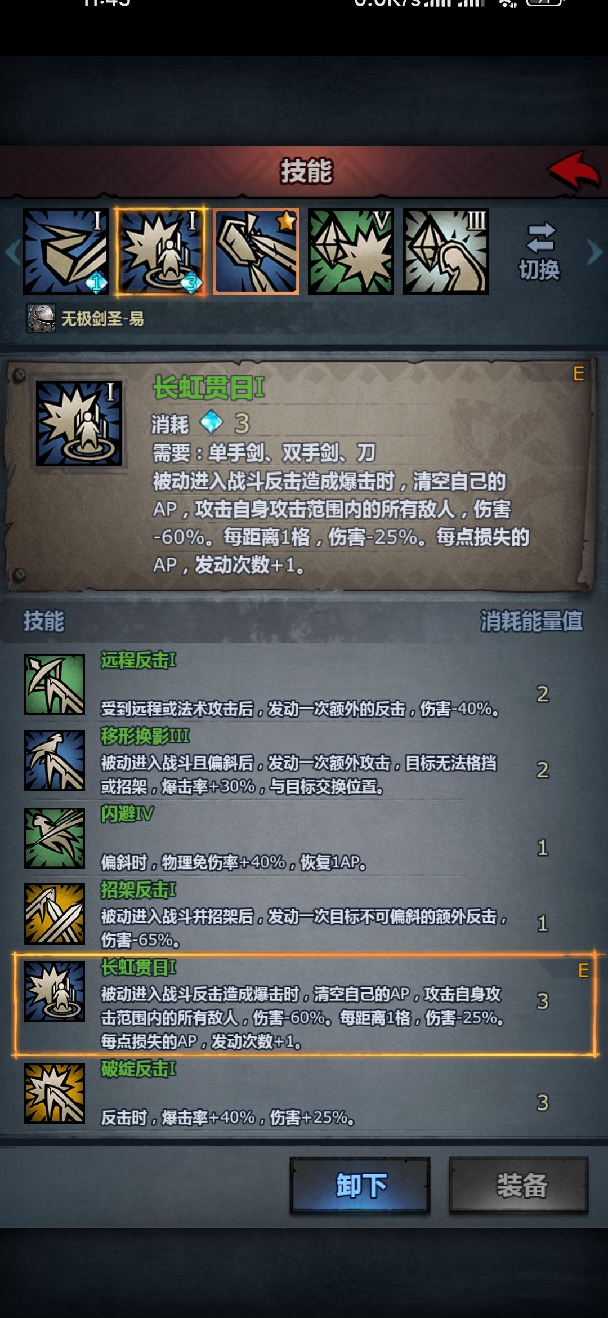Viewport: 608px width, 1318px height.
Task: Tap the 消耗能量值 column header
Action: pyautogui.click(x=531, y=621)
